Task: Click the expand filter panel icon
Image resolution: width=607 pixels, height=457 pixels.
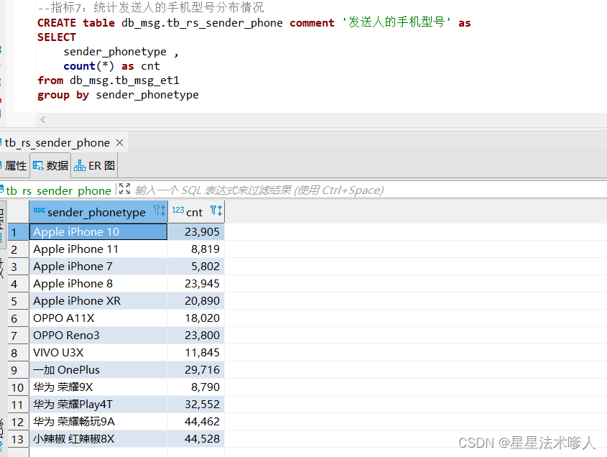Action: point(125,189)
